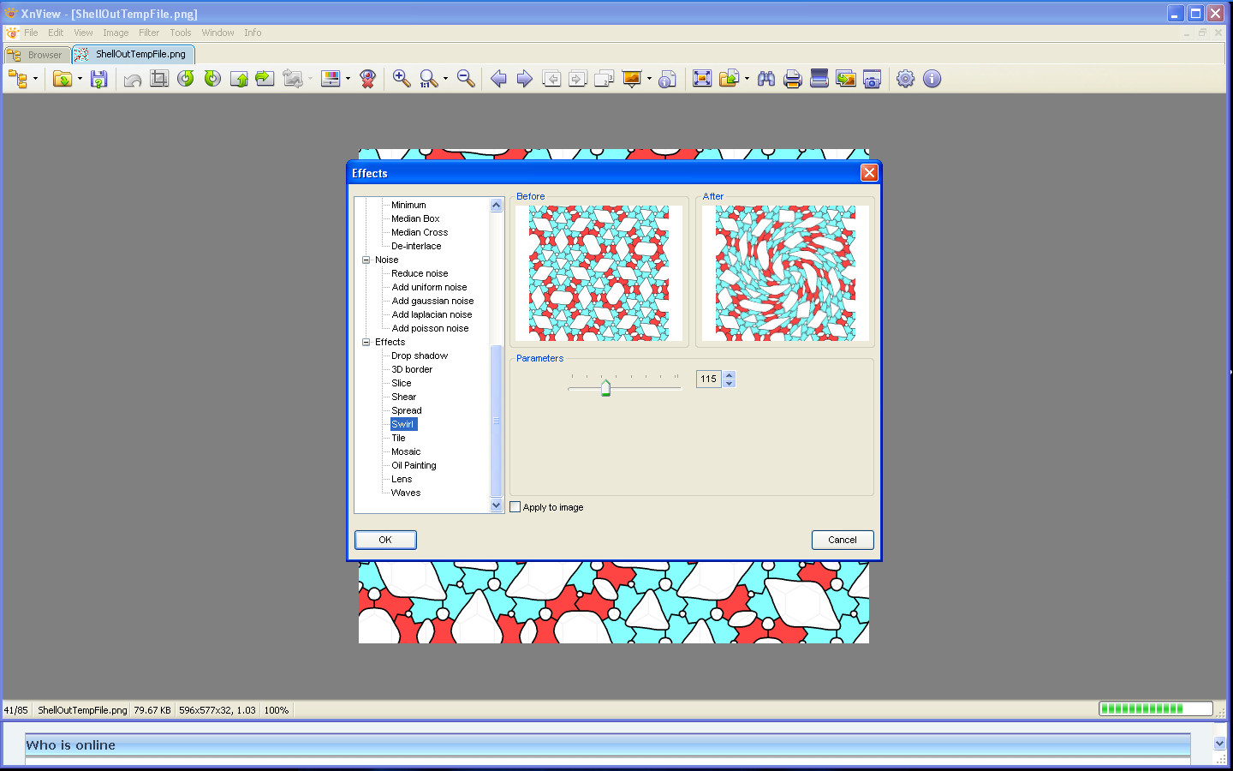Click the Undo toolbar icon
The image size is (1233, 771).
133,79
